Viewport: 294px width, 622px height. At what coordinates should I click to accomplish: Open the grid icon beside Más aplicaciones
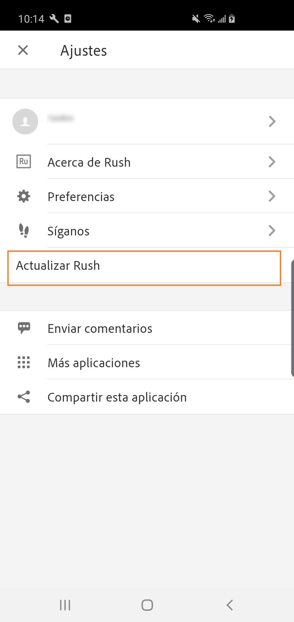click(x=23, y=363)
